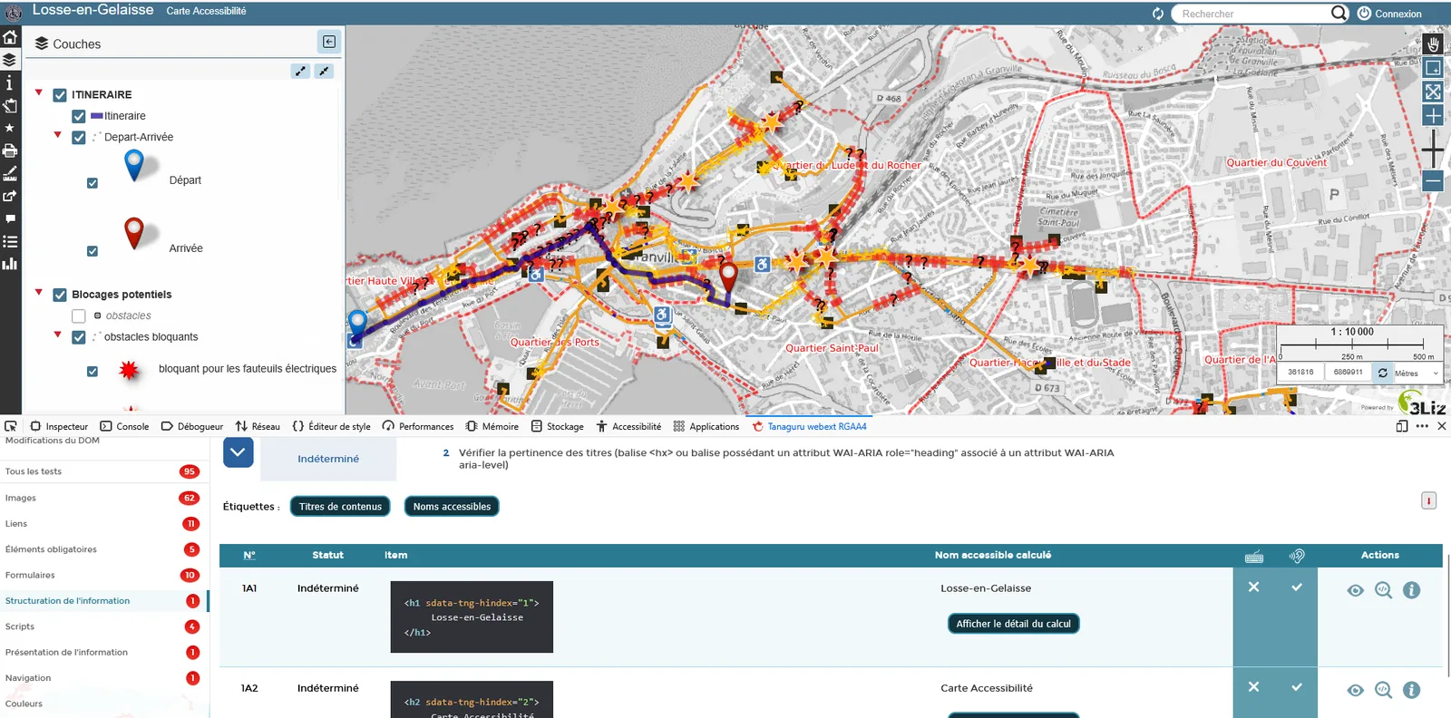
Task: Activate the pan hand tool on map
Action: pos(1433,44)
